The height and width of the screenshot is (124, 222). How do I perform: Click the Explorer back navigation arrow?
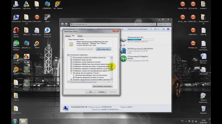click(x=62, y=24)
